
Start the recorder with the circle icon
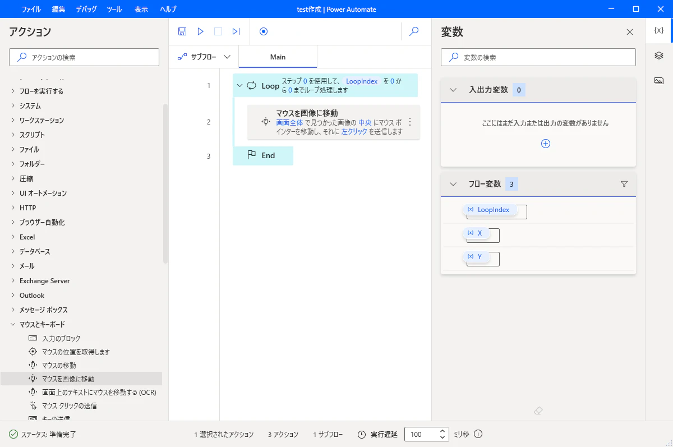(x=264, y=31)
